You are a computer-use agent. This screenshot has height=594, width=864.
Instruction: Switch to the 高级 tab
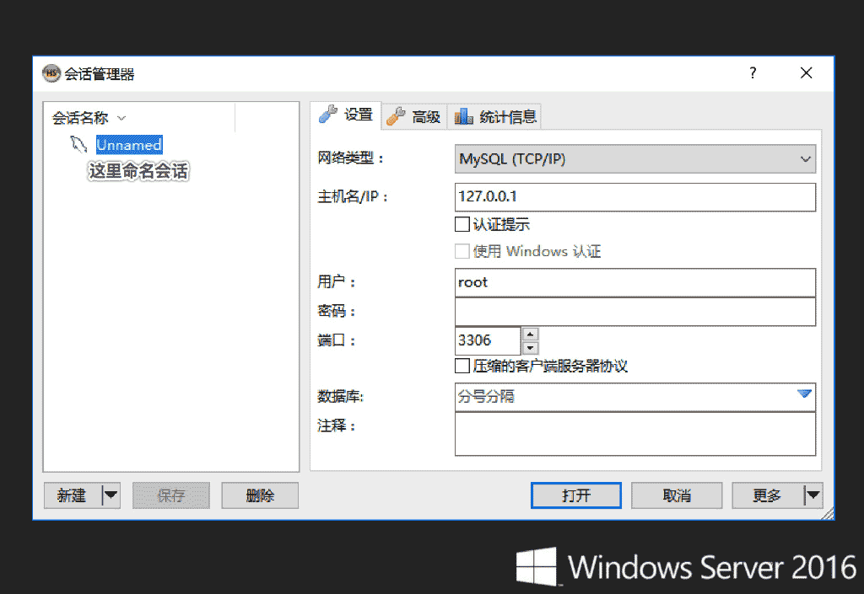pos(418,116)
